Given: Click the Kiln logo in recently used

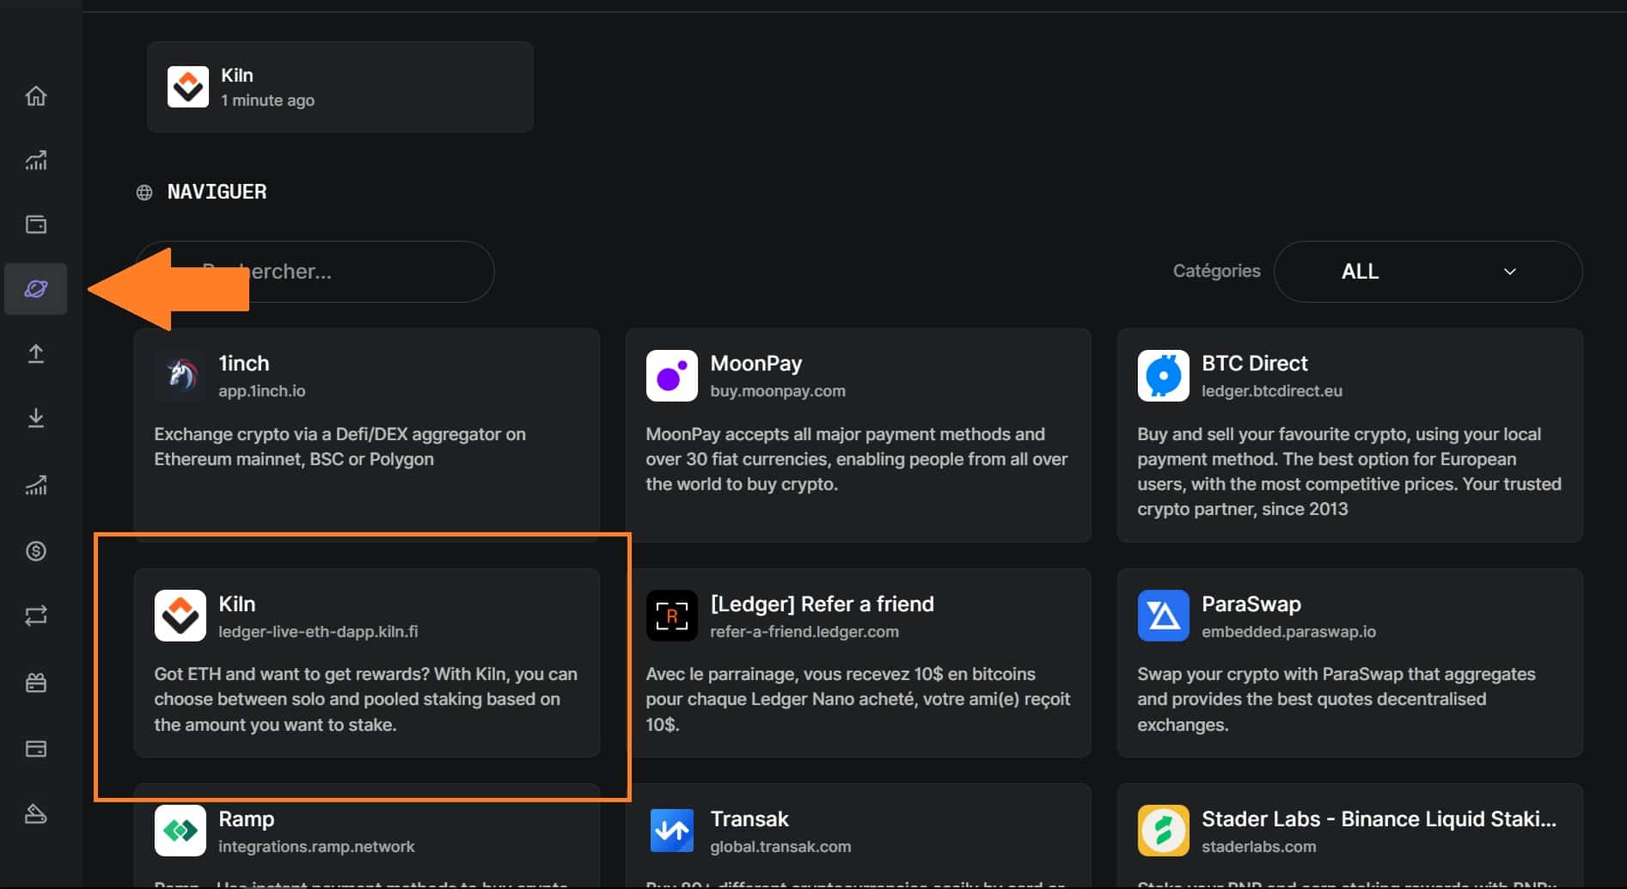Looking at the screenshot, I should pos(188,87).
